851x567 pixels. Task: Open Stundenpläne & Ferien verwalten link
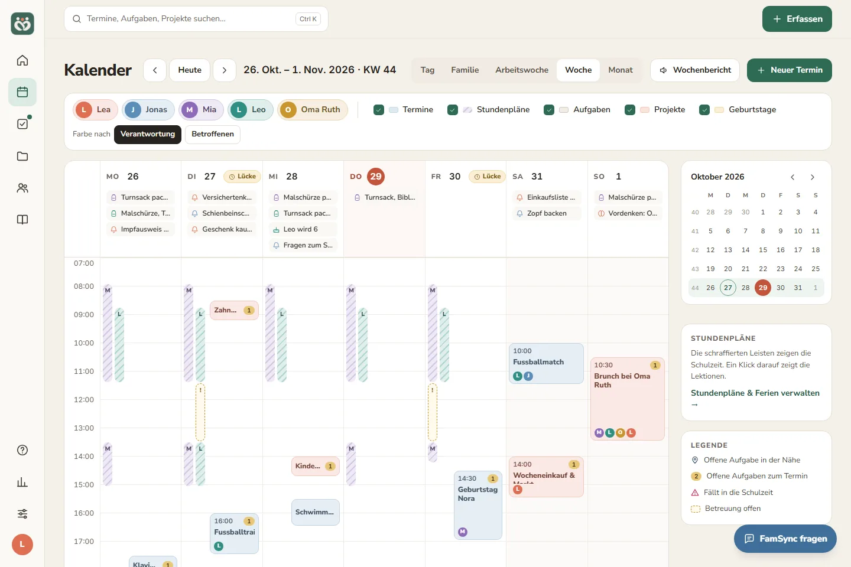pyautogui.click(x=755, y=398)
